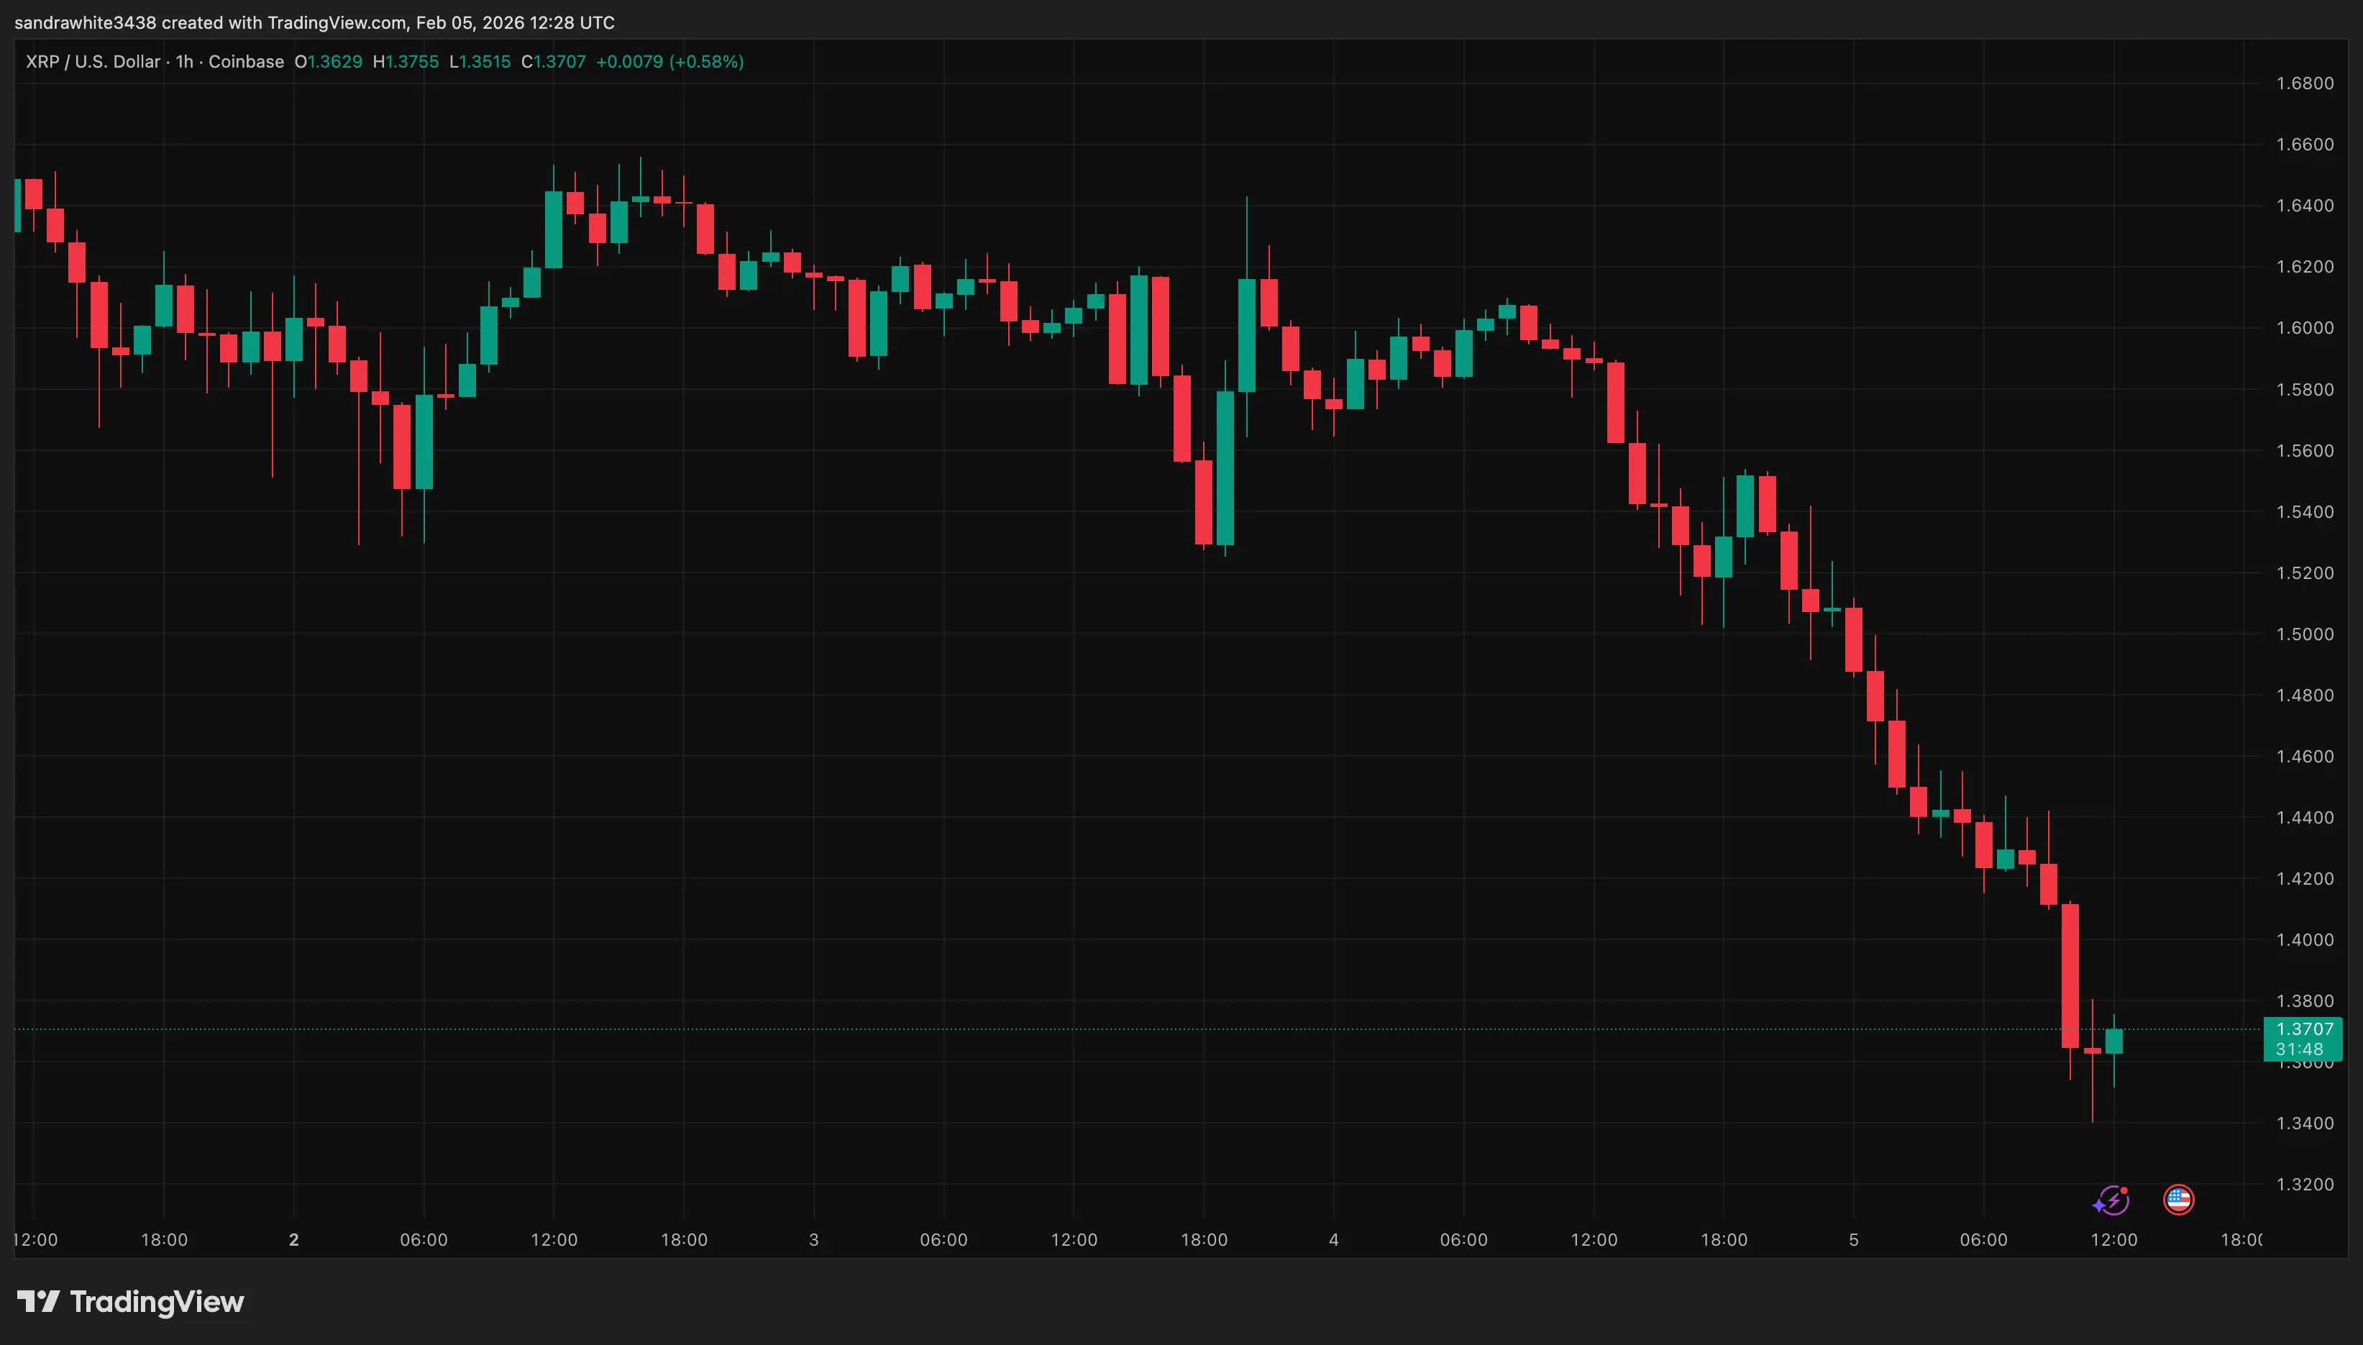The image size is (2363, 1345).
Task: Click the US flag economic event icon
Action: (2178, 1200)
